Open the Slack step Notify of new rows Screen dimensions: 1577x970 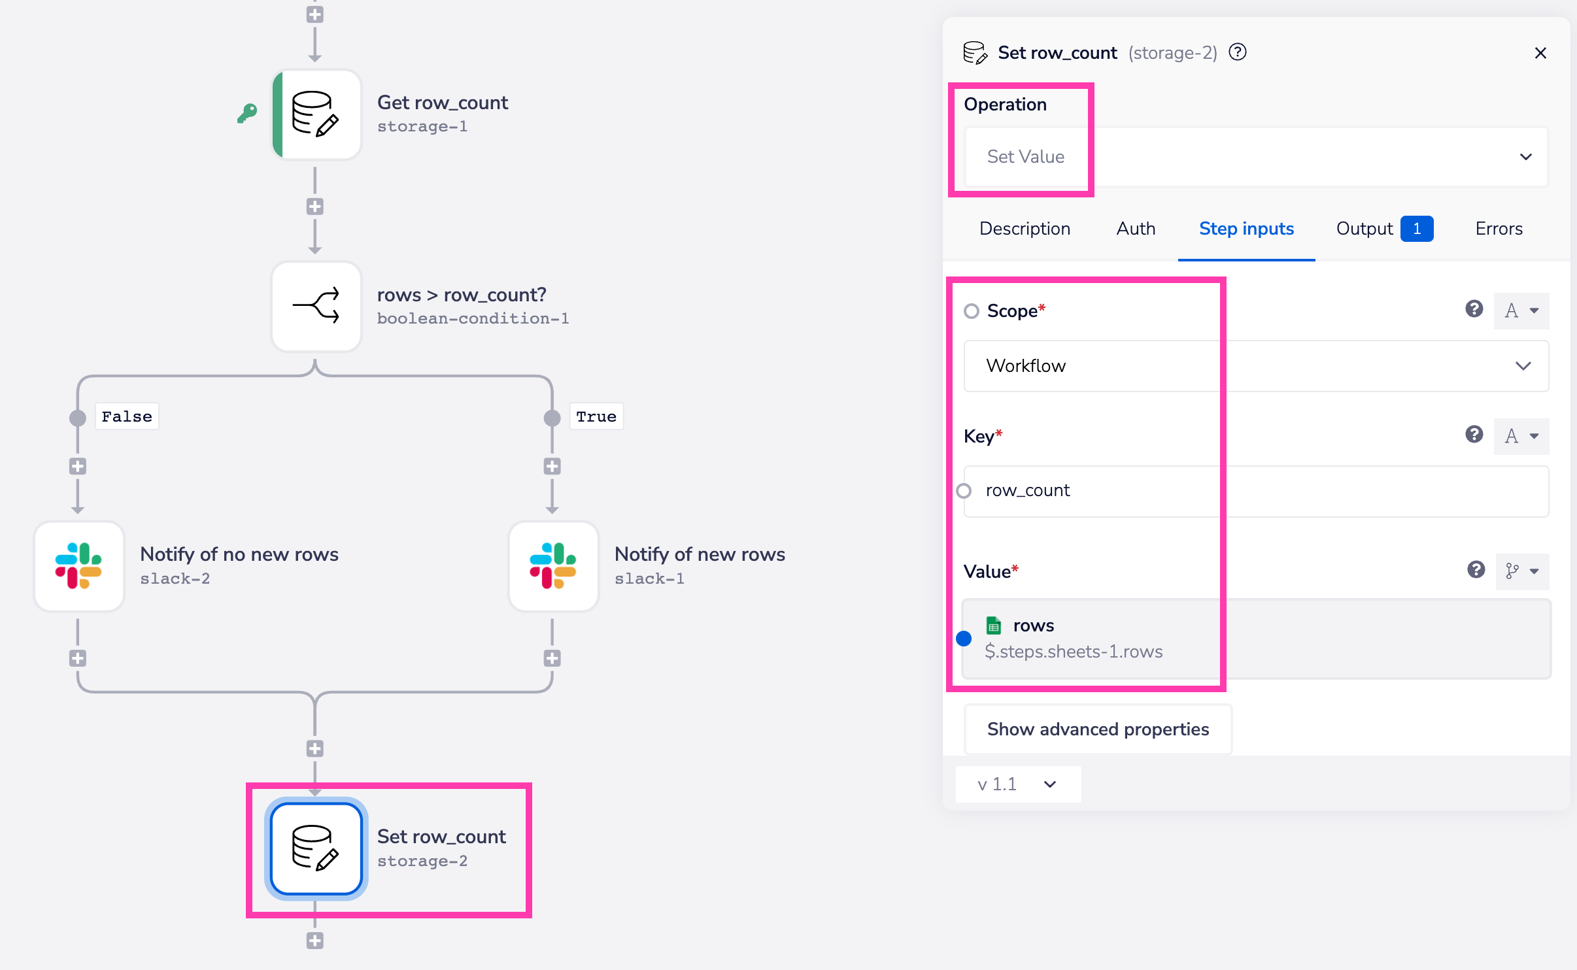[554, 566]
